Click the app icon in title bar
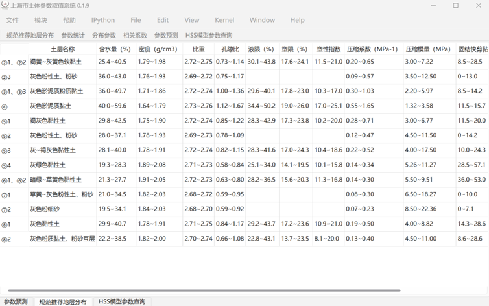The width and height of the screenshot is (489, 306). tap(5, 5)
